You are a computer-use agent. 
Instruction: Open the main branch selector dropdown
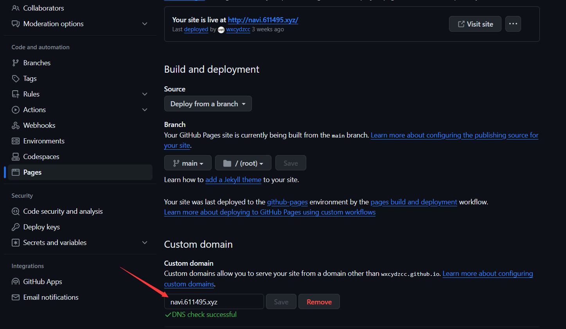click(188, 163)
